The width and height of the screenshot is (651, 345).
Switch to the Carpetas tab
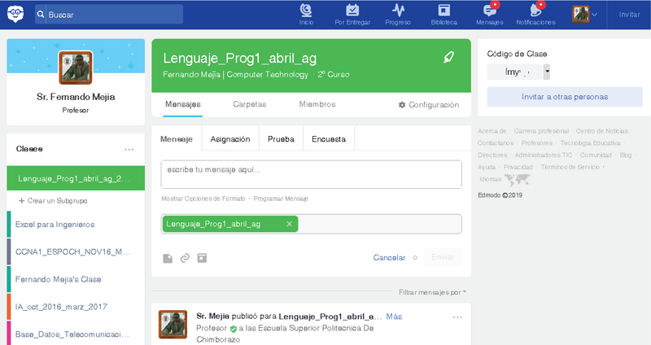coord(249,105)
